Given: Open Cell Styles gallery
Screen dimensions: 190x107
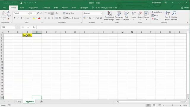Looking at the screenshot, I should tap(126, 16).
